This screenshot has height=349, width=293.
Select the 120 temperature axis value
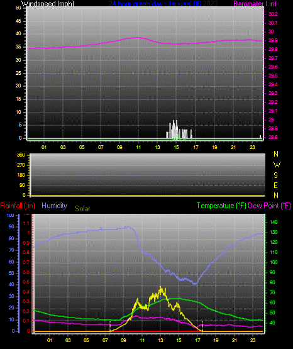(274, 242)
